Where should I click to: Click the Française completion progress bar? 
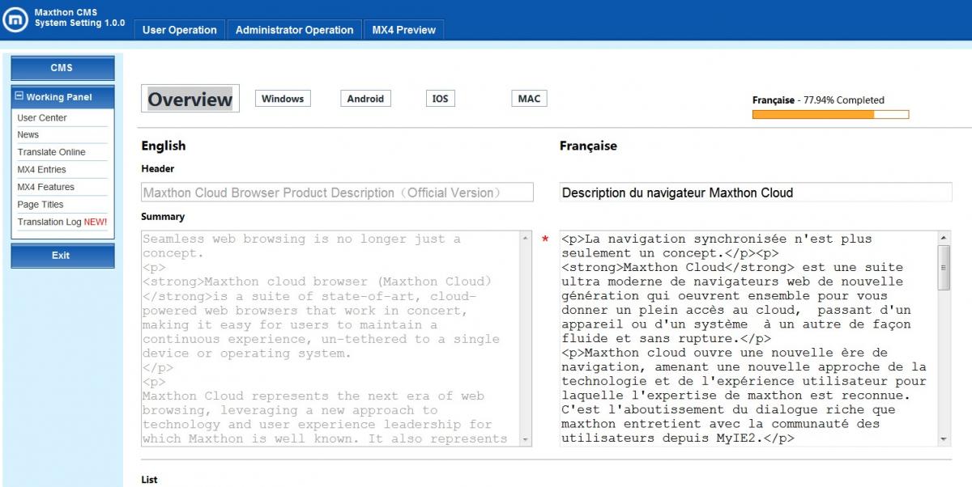point(830,115)
